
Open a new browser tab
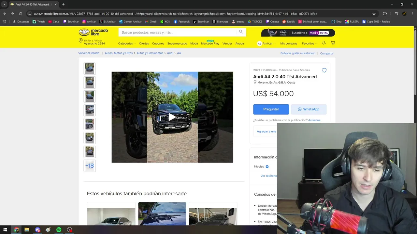63,5
